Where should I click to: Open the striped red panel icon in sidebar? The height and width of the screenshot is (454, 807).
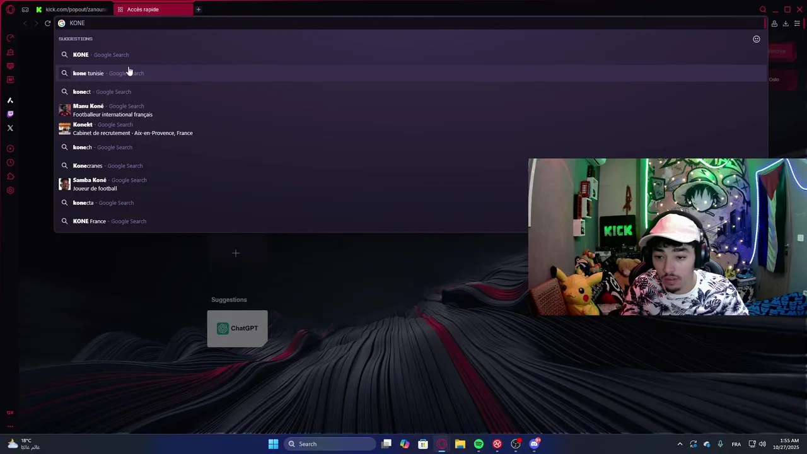click(10, 66)
